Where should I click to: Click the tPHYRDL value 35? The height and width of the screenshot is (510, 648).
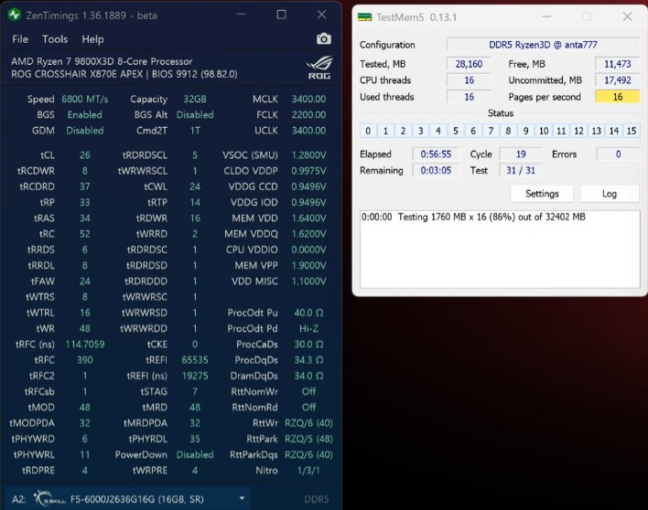coord(195,439)
